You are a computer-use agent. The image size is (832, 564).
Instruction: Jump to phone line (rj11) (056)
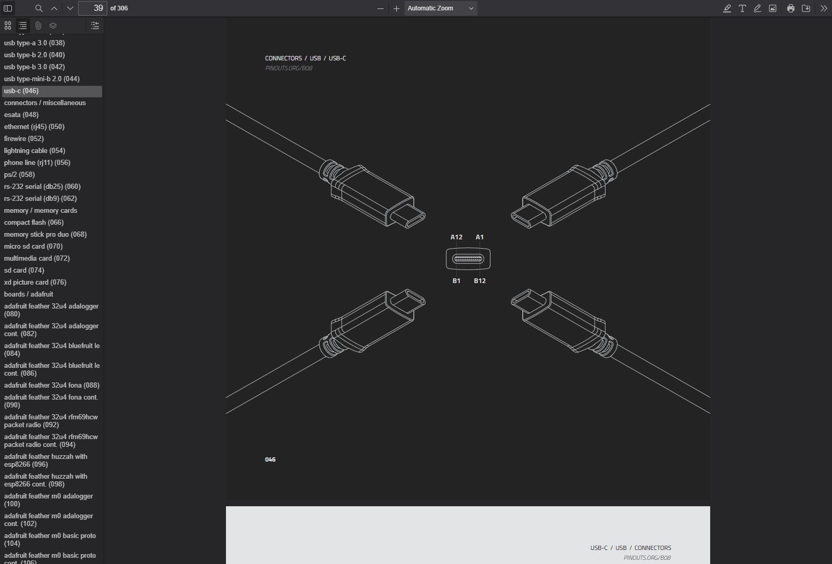tap(37, 163)
